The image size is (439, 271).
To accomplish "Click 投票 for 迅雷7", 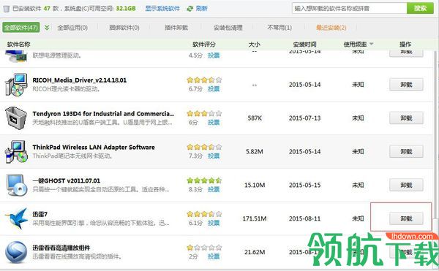I will pyautogui.click(x=214, y=223).
